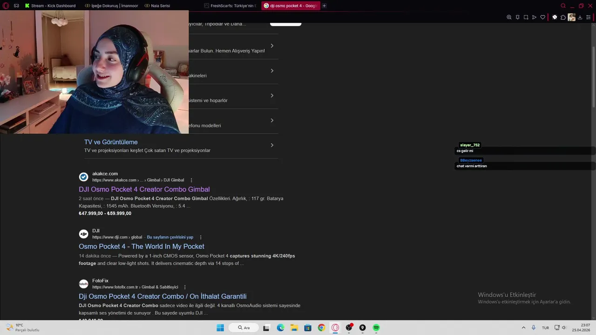The height and width of the screenshot is (335, 596).
Task: Switch to FreshScarfs tab
Action: click(230, 6)
